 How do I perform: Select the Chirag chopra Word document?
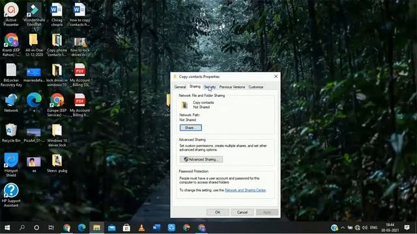pyautogui.click(x=57, y=14)
